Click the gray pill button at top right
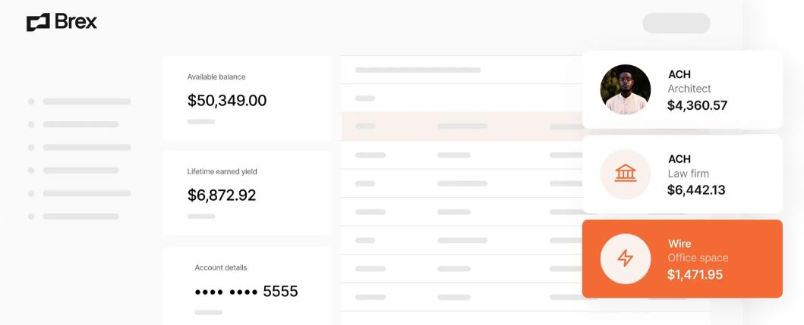 [x=676, y=23]
